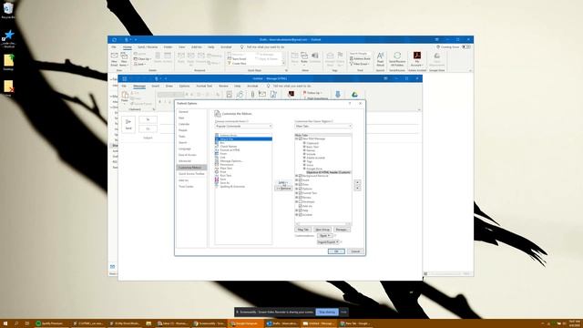This screenshot has height=328, width=583.
Task: Click Rename... button
Action: coord(342,230)
